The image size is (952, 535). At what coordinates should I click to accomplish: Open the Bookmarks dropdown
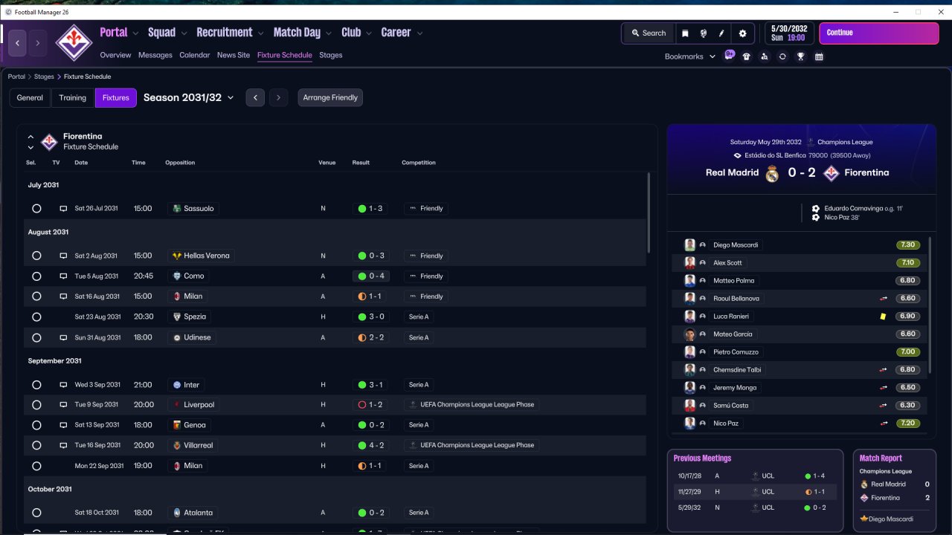coord(690,56)
